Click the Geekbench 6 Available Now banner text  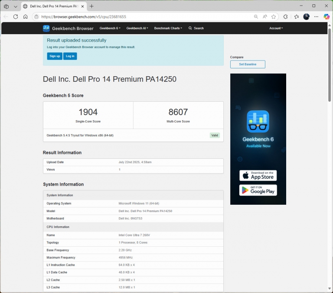[258, 142]
